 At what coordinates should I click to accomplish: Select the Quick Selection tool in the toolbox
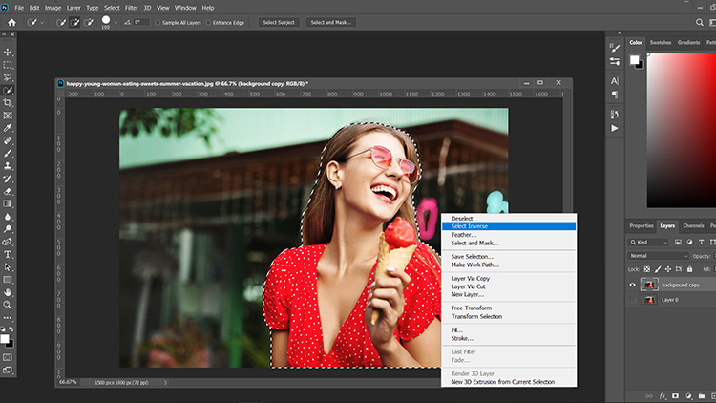pyautogui.click(x=8, y=90)
